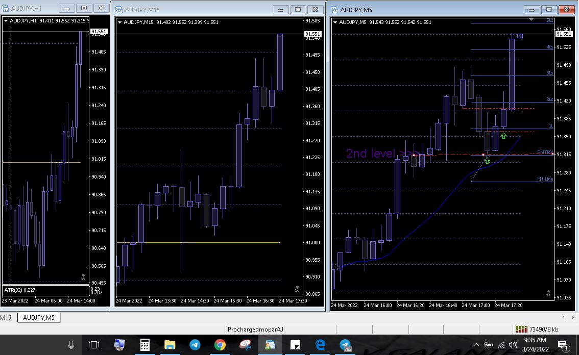
Task: Select the lower green arrow near ENTRY line
Action: pos(487,161)
